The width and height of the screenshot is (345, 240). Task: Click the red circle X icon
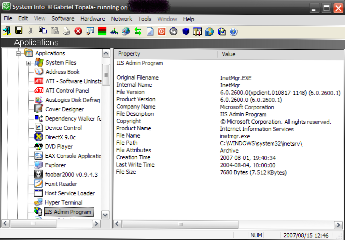tap(78, 31)
